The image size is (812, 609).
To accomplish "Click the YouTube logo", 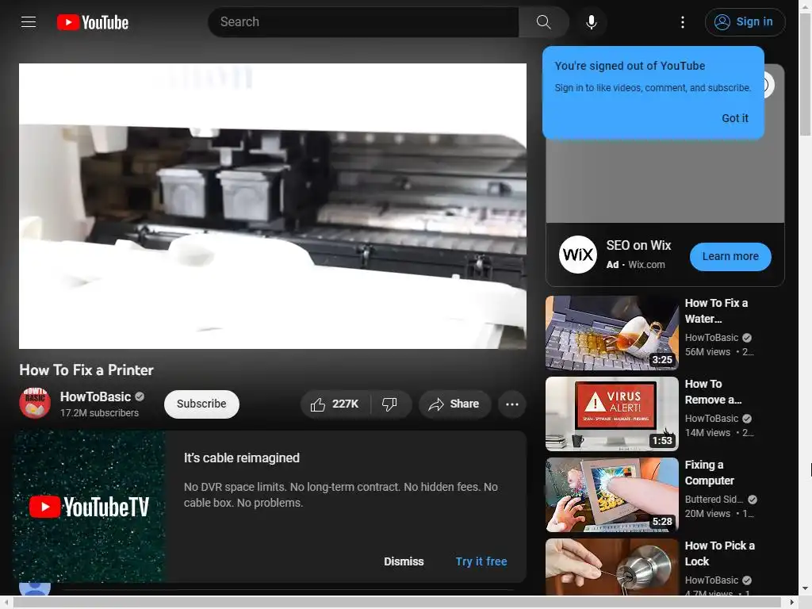I will [x=93, y=22].
